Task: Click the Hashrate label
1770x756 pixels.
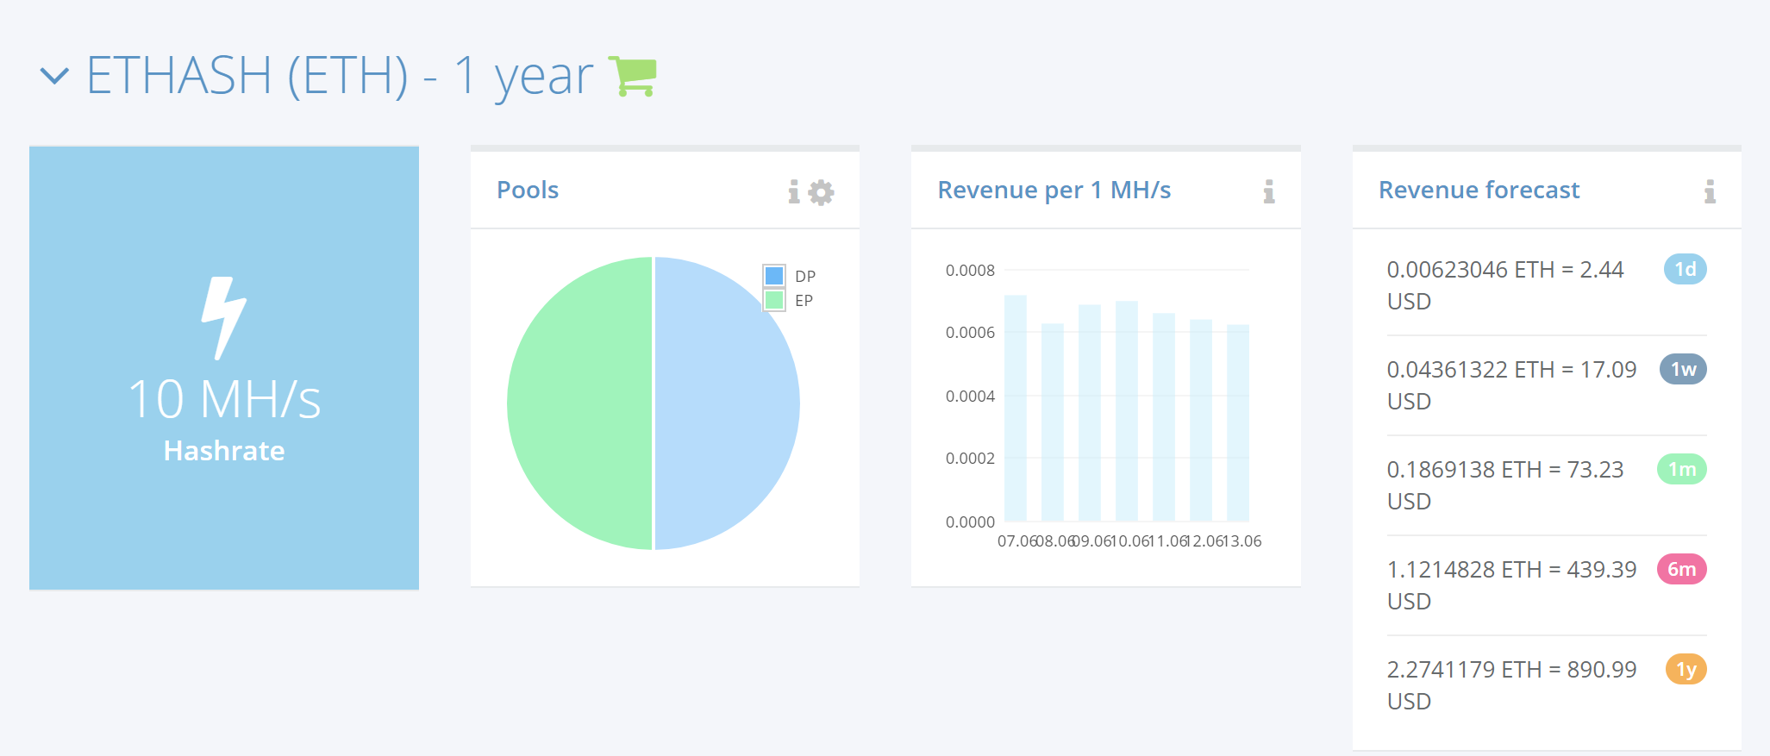Action: pos(224,451)
